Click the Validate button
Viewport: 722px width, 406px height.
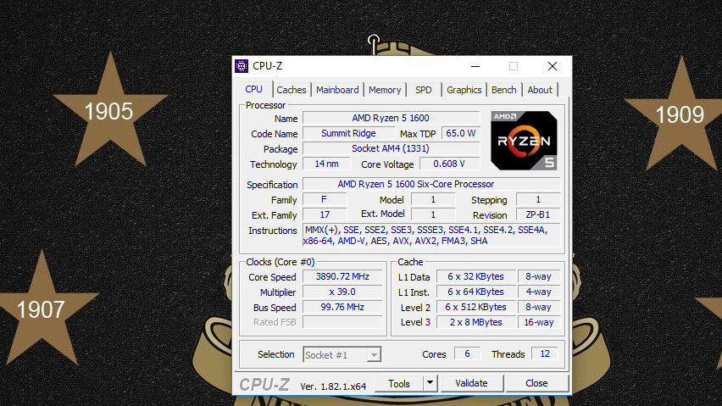tap(471, 383)
